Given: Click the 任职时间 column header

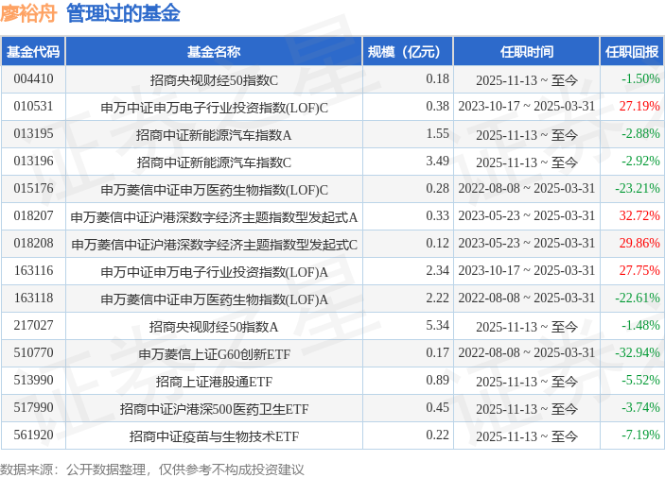Looking at the screenshot, I should (x=527, y=52).
